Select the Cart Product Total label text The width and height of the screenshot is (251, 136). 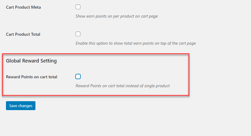point(23,34)
